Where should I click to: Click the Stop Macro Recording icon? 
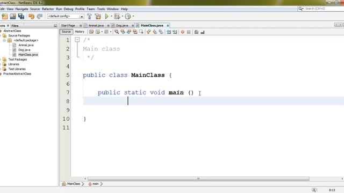[189, 32]
